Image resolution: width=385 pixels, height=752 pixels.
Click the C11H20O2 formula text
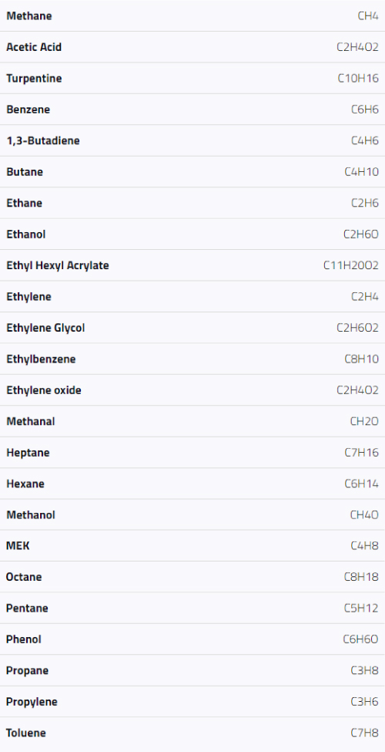[351, 265]
